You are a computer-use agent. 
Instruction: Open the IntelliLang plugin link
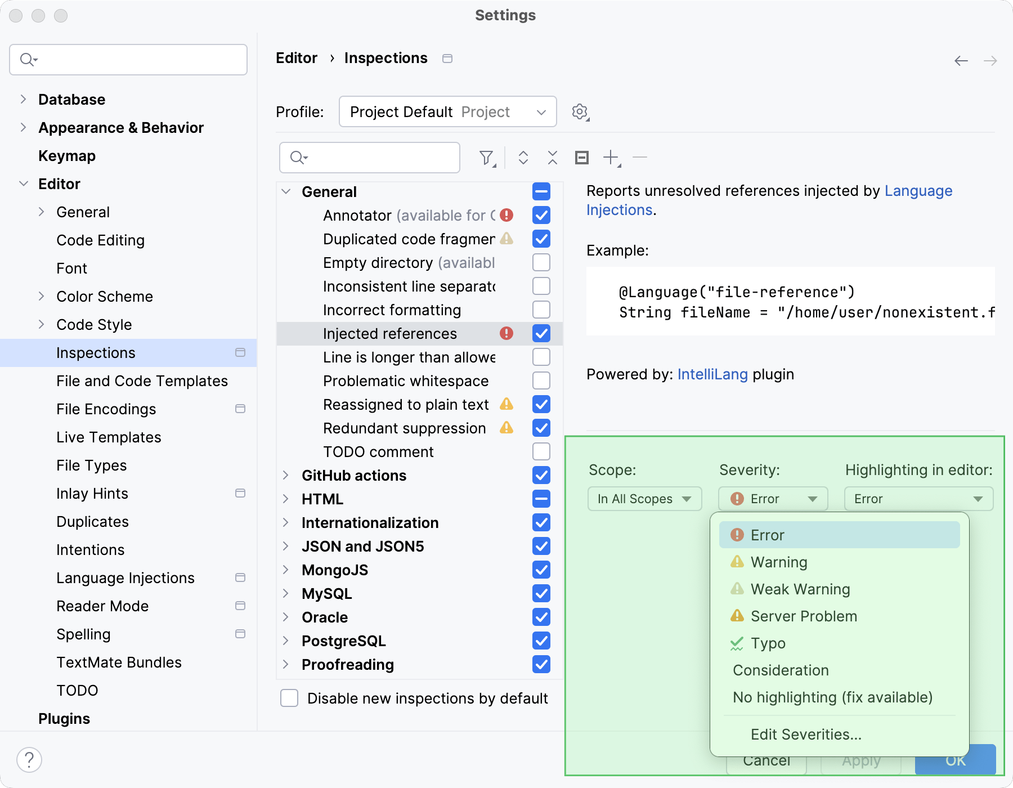(x=712, y=374)
